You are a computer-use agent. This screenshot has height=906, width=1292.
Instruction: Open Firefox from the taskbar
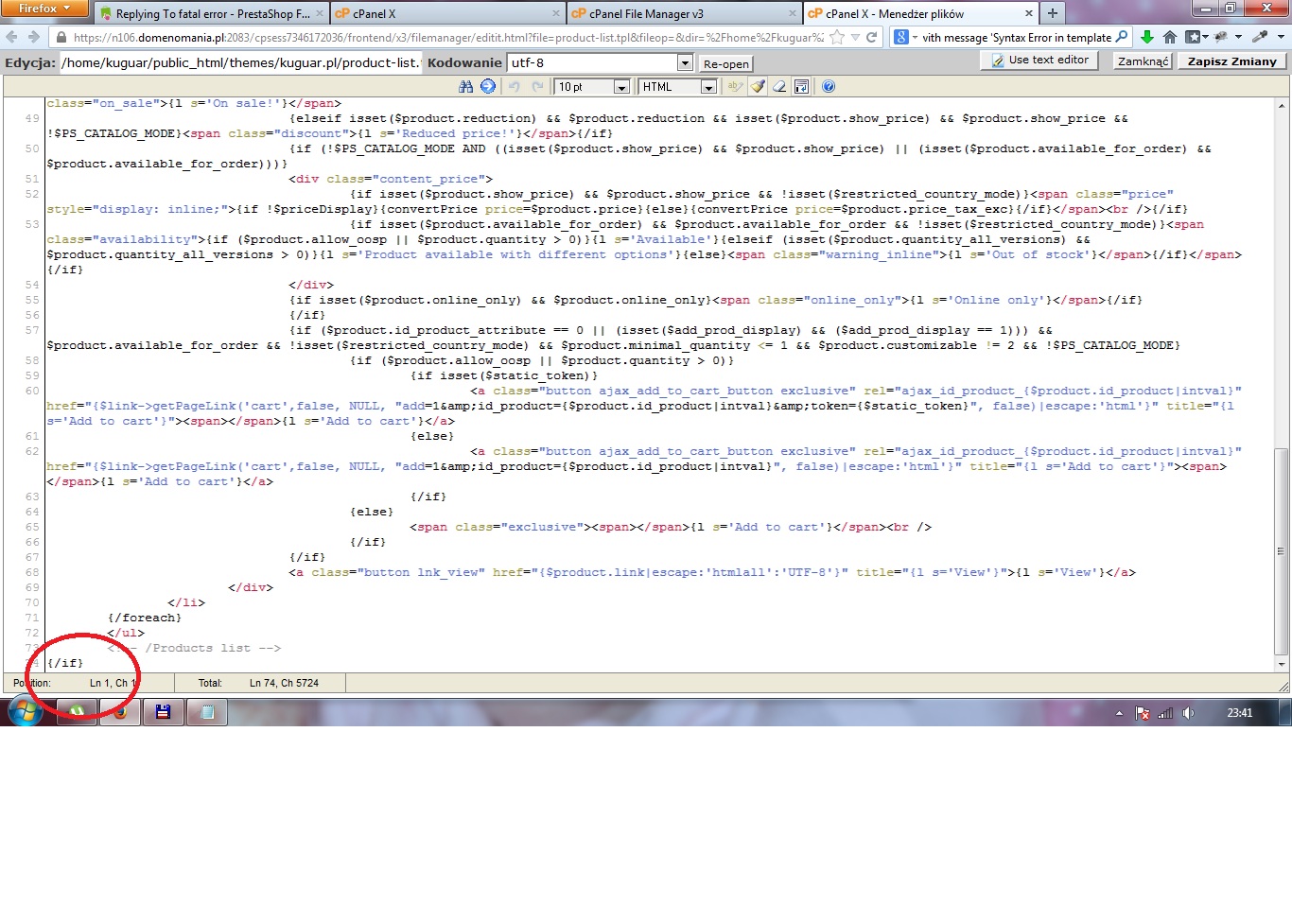point(120,711)
